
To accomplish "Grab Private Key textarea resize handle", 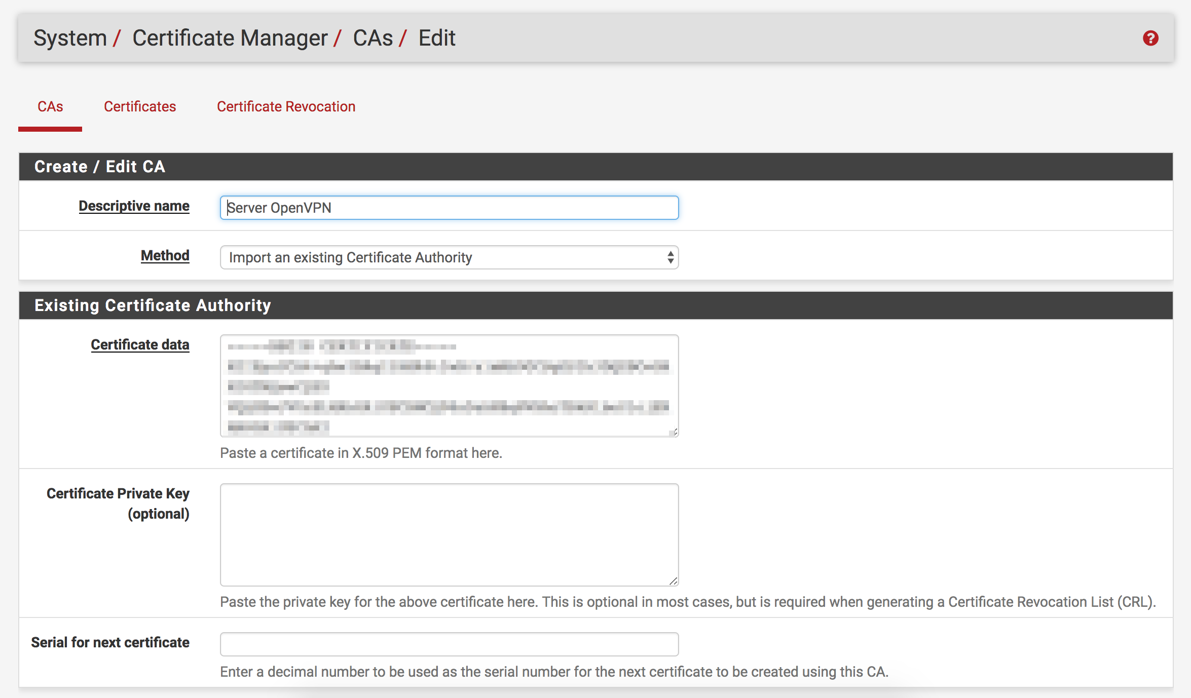I will point(674,581).
